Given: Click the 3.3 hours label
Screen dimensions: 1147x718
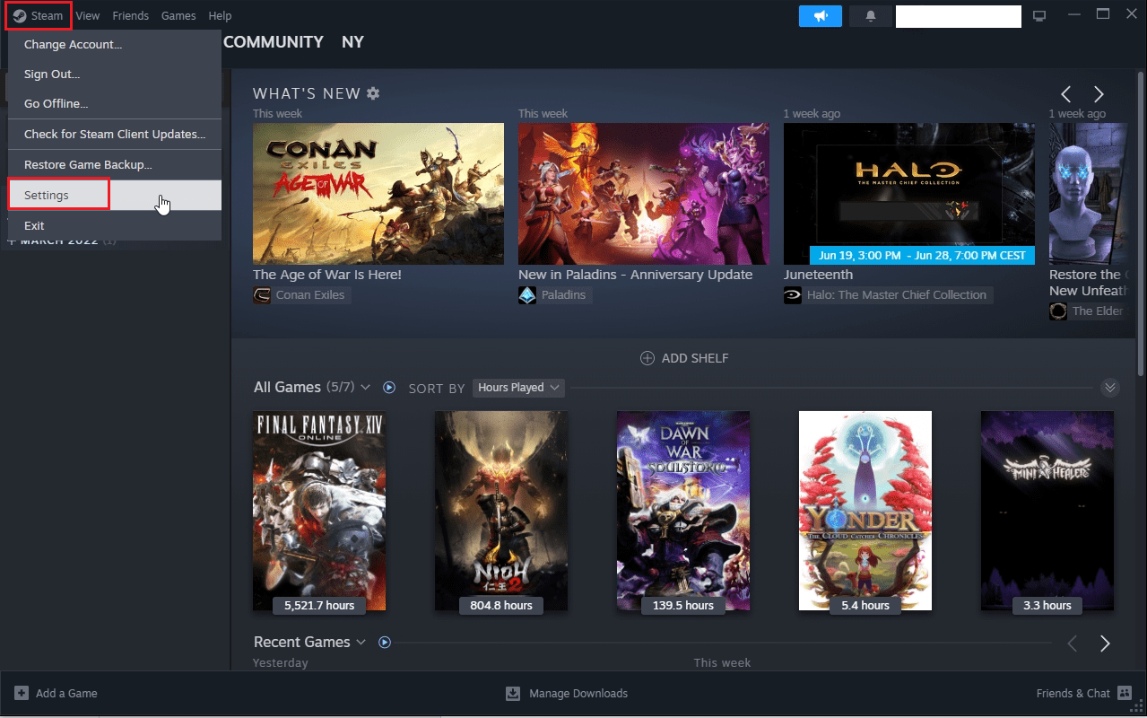Looking at the screenshot, I should coord(1047,606).
